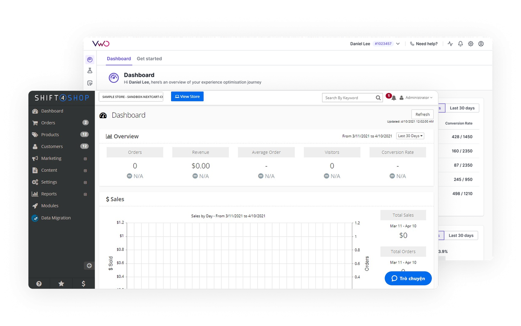Click the help question mark icon
The height and width of the screenshot is (326, 521).
[39, 283]
